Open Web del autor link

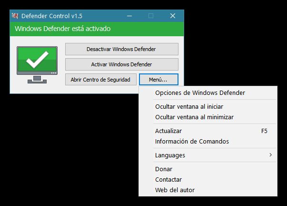[208, 190]
